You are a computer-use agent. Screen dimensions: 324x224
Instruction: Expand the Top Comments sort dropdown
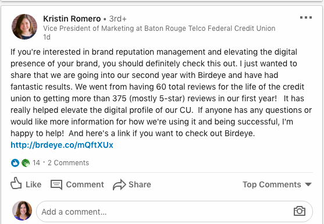(277, 184)
